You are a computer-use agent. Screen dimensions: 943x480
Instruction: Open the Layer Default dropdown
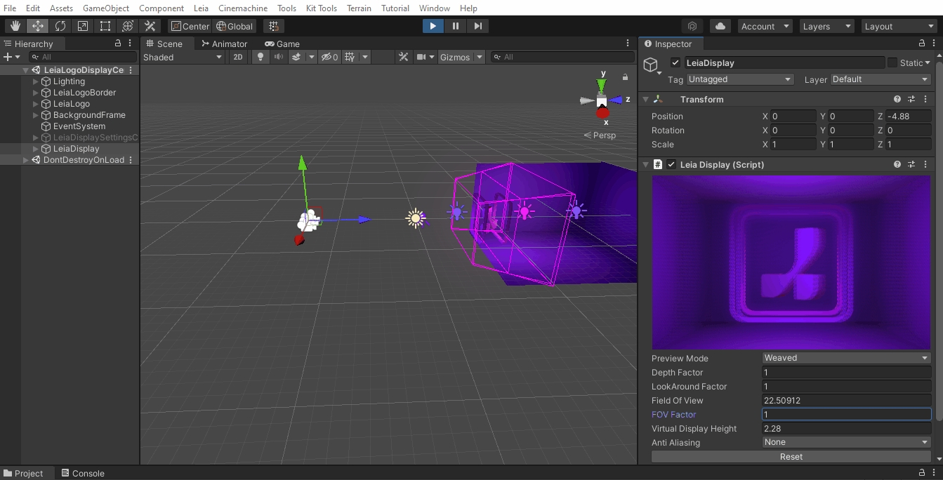881,79
